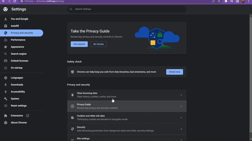The height and width of the screenshot is (141, 252).
Task: Expand the Security row arrow
Action: pos(181,129)
